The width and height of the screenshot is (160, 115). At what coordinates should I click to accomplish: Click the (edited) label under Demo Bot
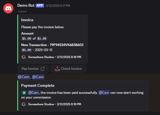(23, 11)
